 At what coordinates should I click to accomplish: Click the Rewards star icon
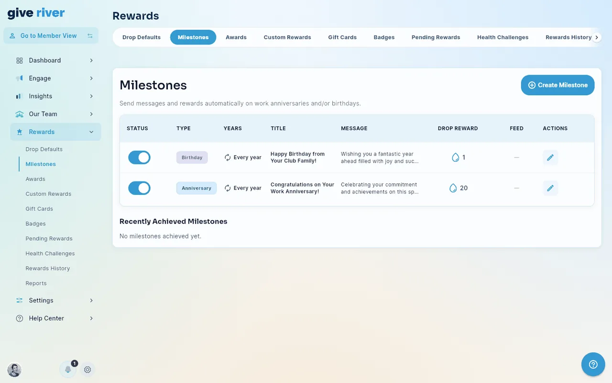click(x=20, y=132)
